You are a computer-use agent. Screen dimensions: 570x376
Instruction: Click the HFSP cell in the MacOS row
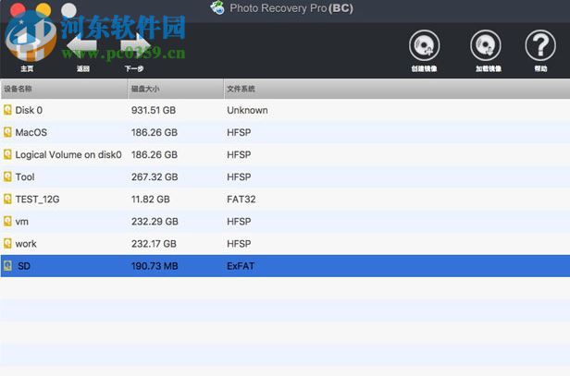(239, 132)
